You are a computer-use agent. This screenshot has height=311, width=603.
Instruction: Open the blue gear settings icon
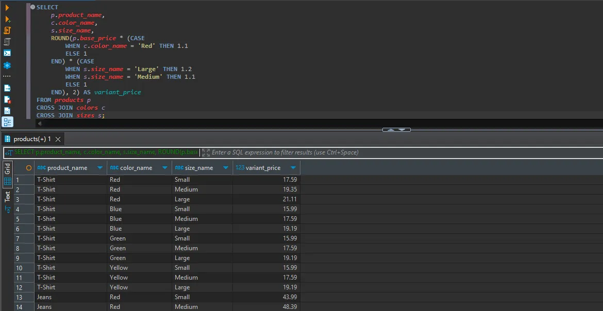point(7,65)
